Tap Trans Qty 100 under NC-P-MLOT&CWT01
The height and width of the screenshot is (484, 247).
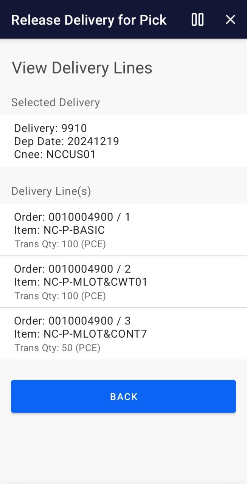click(60, 296)
